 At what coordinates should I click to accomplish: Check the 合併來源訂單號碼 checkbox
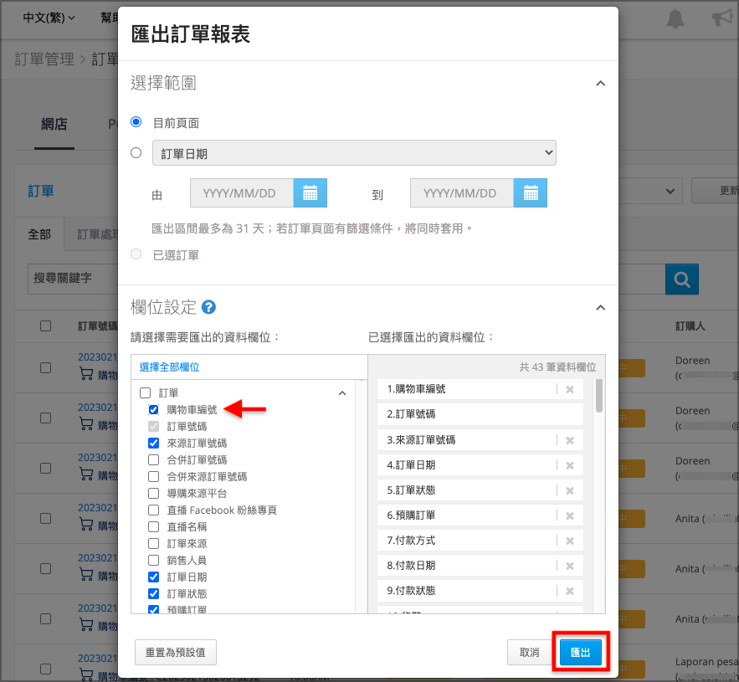(154, 476)
